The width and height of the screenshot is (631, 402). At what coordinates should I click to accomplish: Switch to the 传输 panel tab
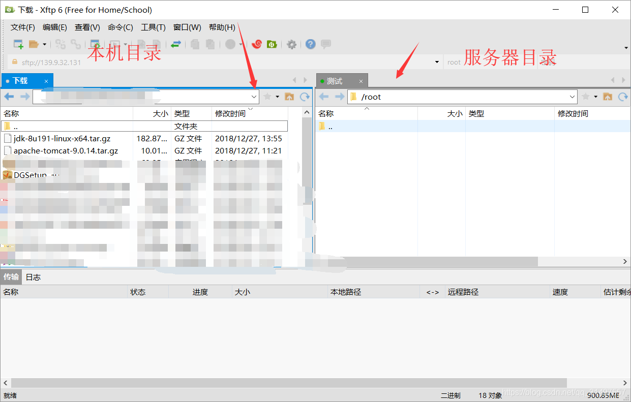(11, 277)
